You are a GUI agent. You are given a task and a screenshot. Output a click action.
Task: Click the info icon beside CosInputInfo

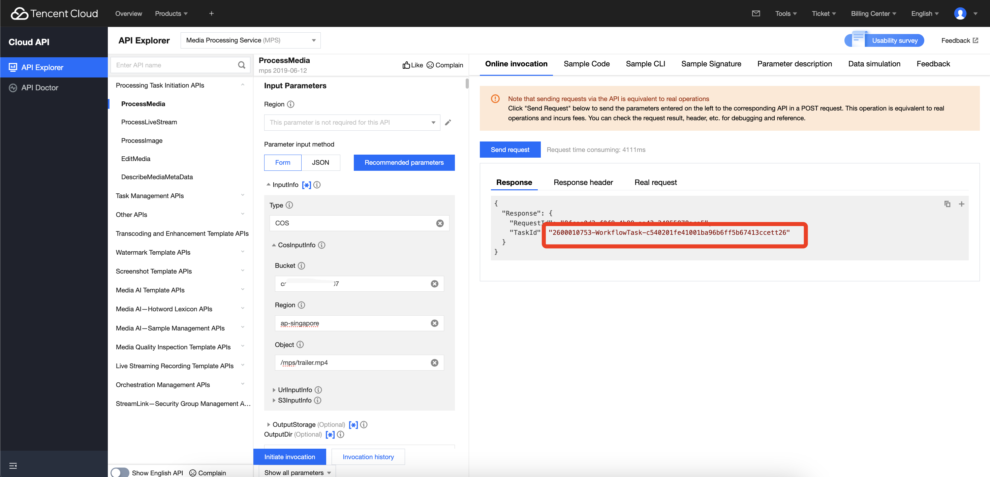(x=322, y=245)
